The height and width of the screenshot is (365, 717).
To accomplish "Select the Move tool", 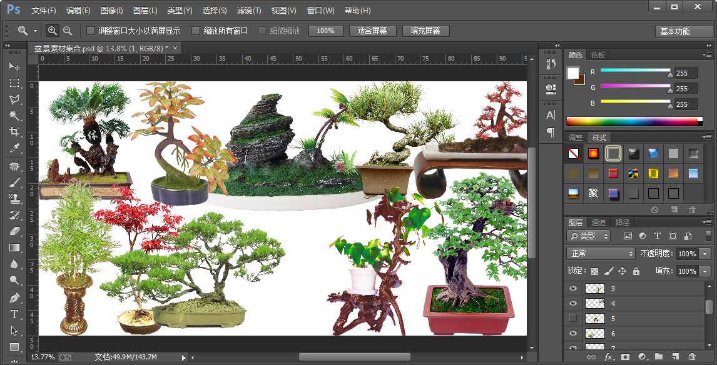I will (14, 66).
